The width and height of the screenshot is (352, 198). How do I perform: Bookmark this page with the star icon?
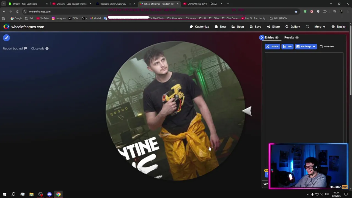296,12
